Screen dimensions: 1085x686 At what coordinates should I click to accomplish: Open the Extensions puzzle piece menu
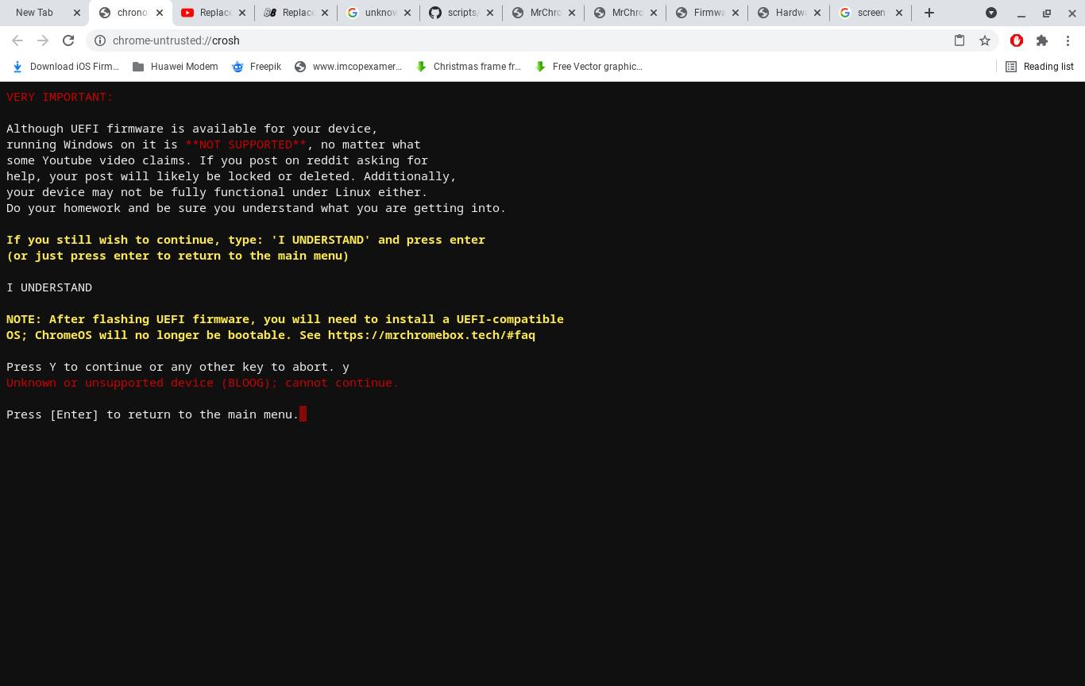point(1042,40)
